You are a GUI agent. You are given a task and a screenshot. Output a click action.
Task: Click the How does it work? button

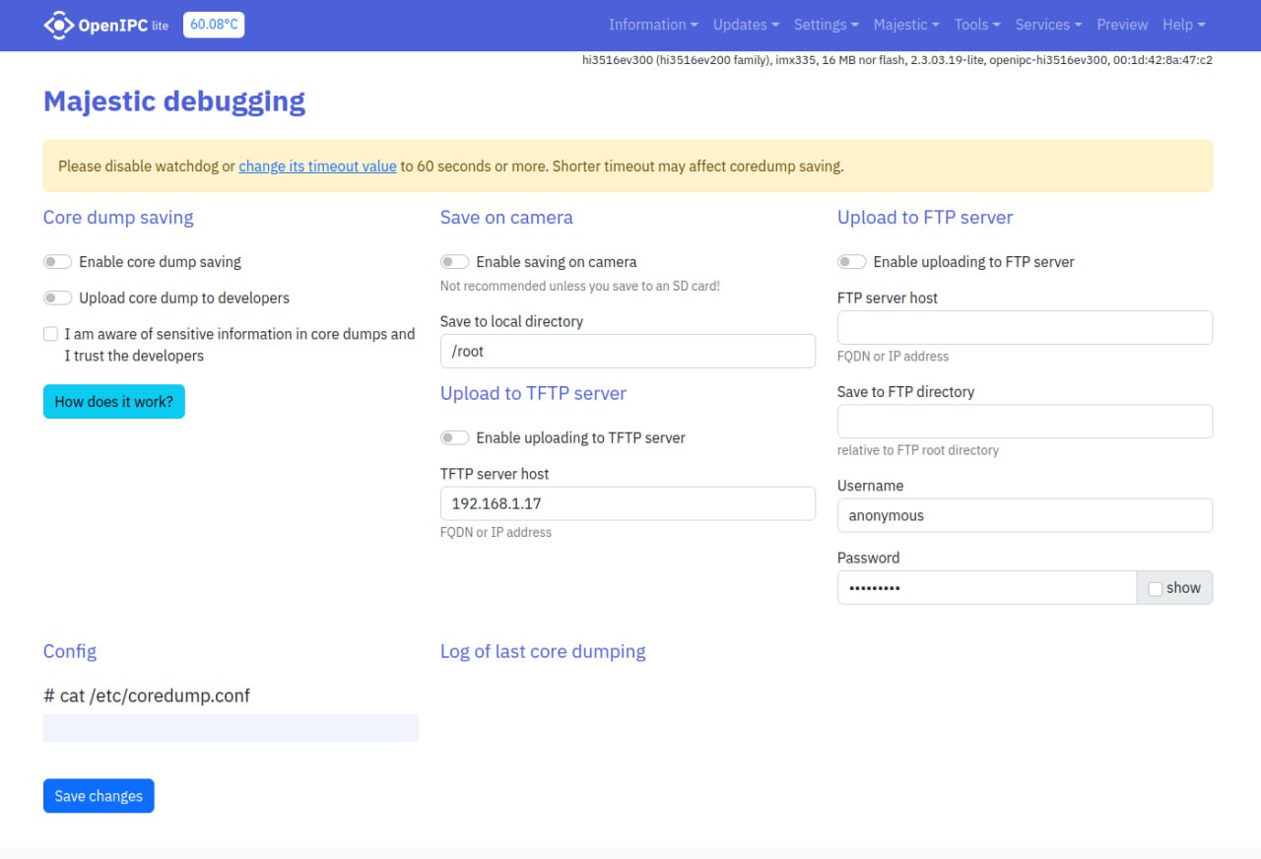click(113, 402)
